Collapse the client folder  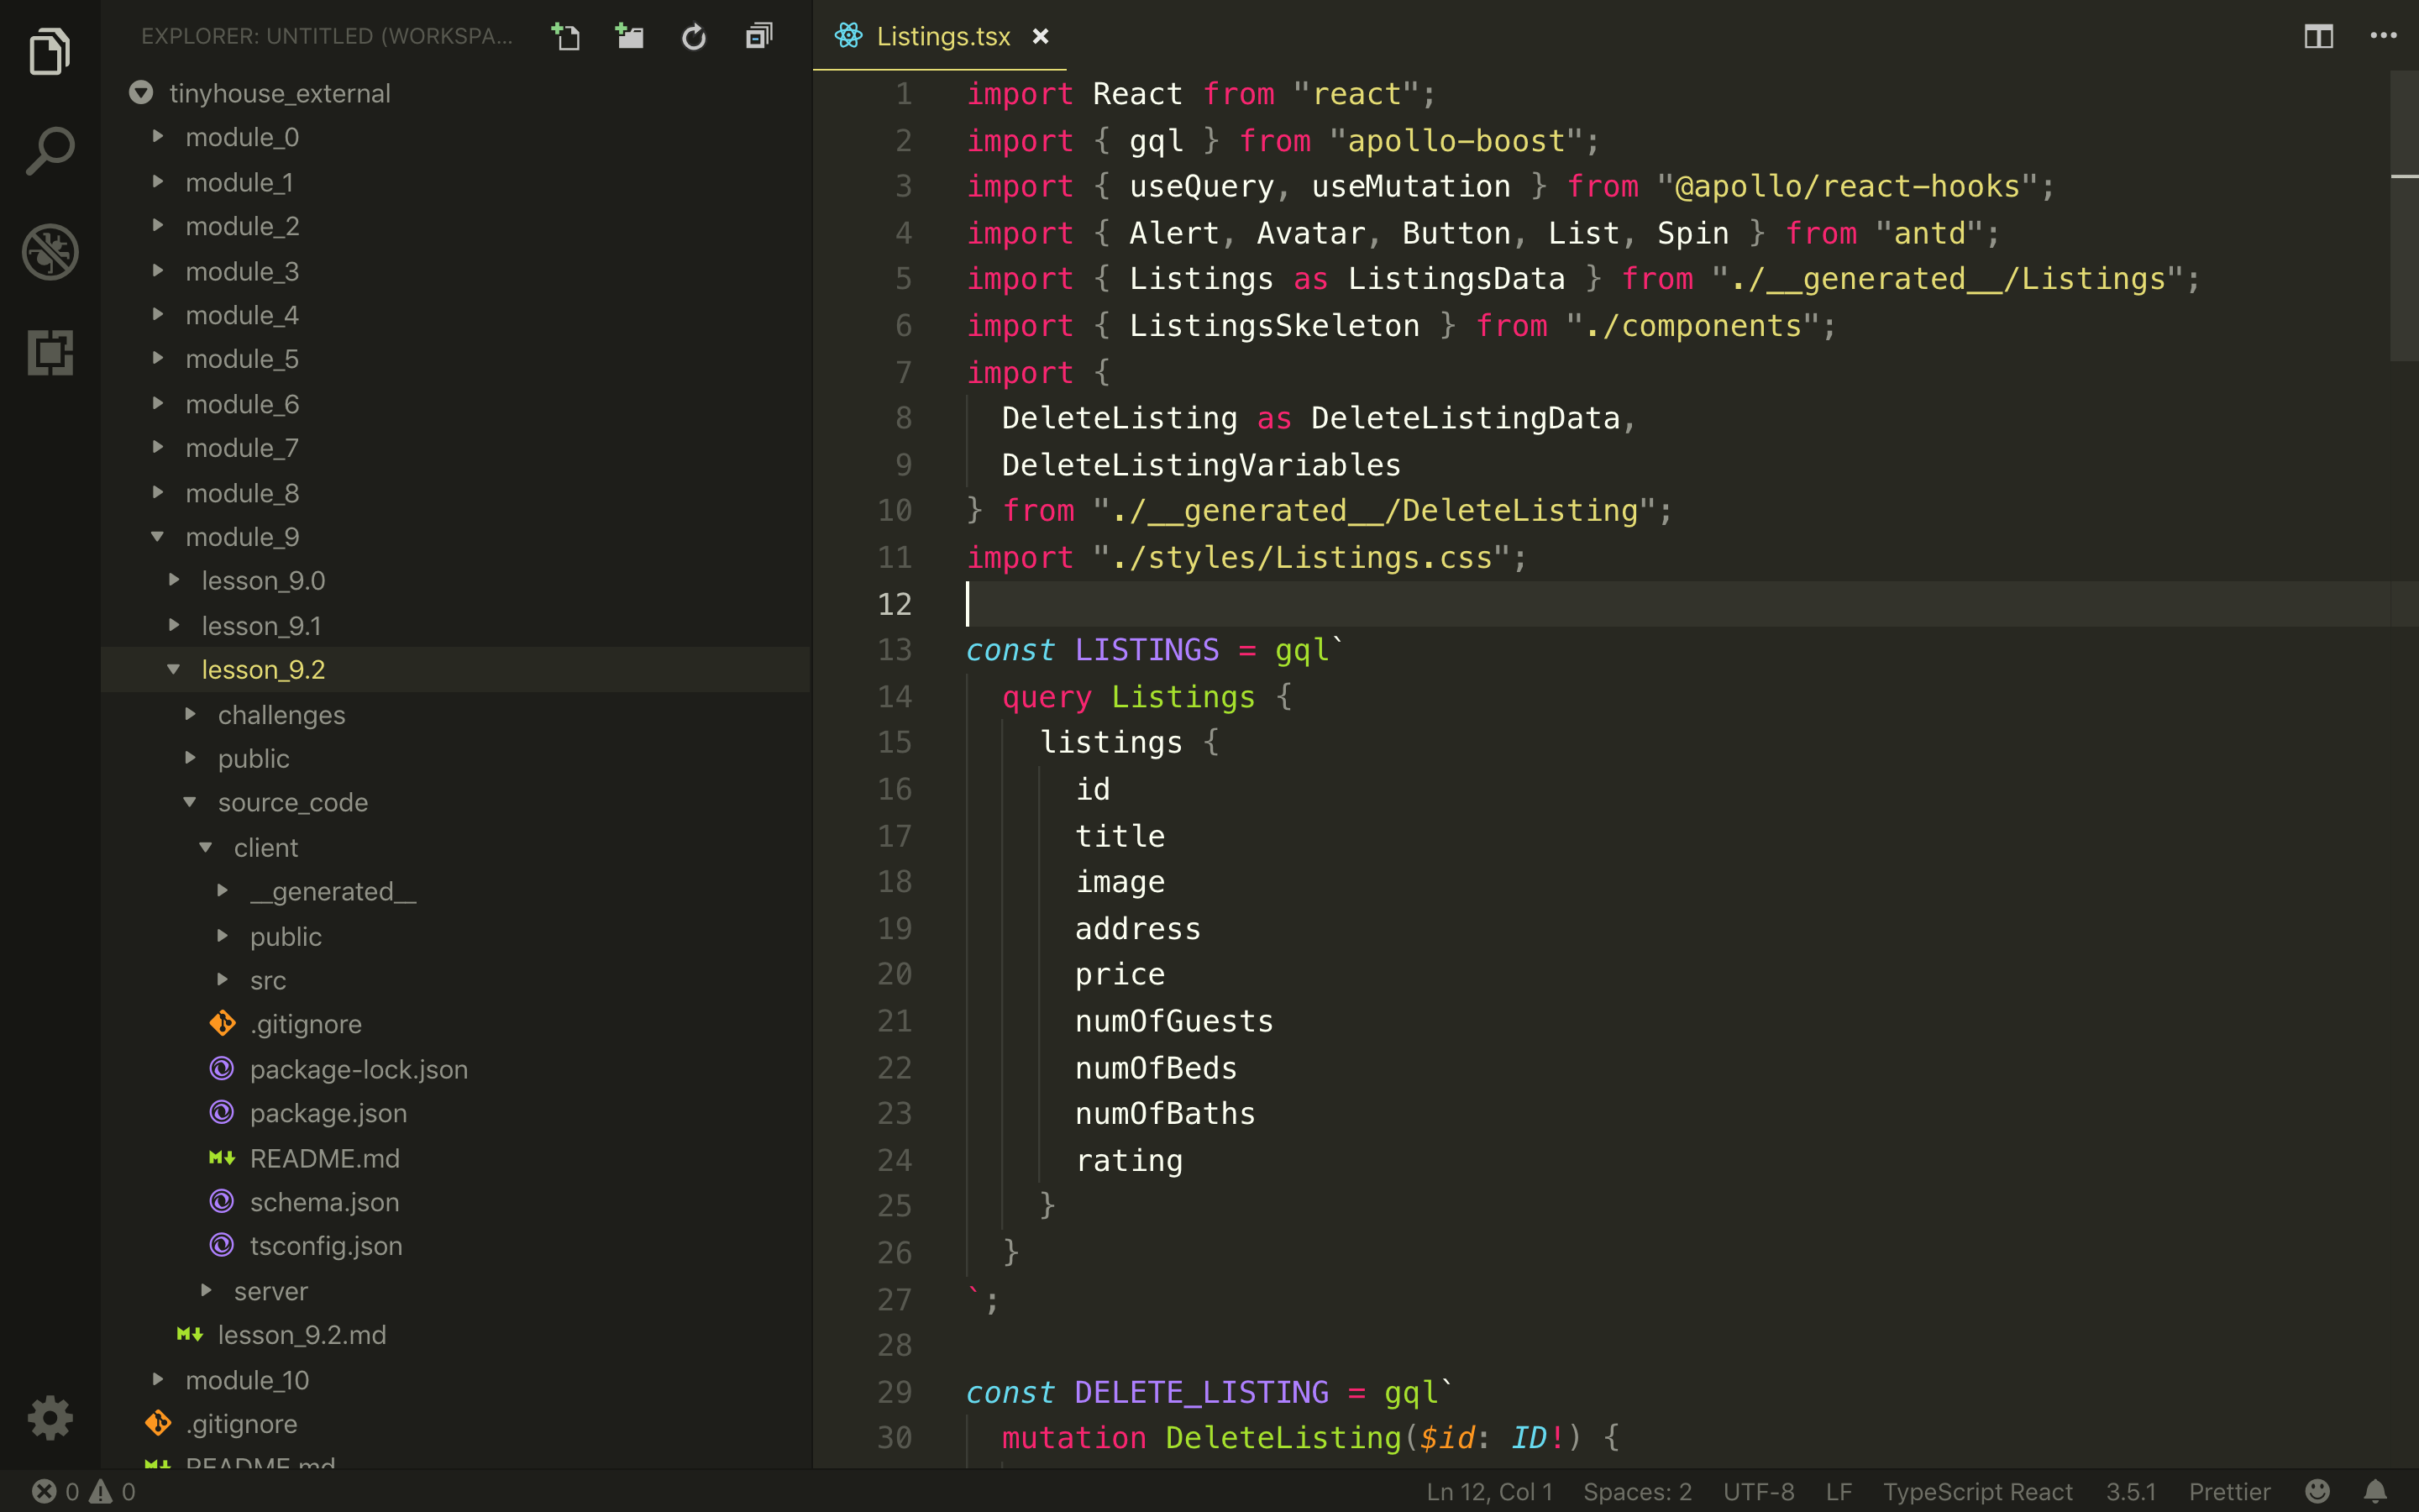[266, 848]
